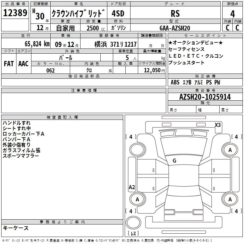Click the inspector note ハンドルすれ
Image resolution: width=244 pixels, height=244 pixels.
[16, 123]
